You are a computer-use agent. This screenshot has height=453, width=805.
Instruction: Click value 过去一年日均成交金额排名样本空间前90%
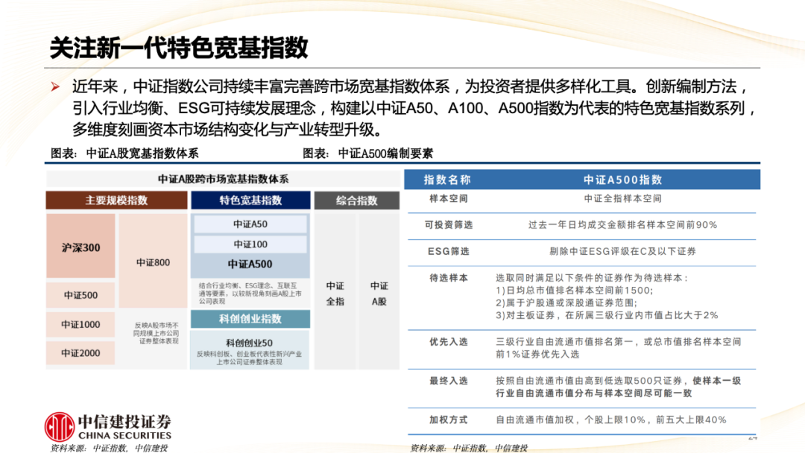[x=622, y=225]
